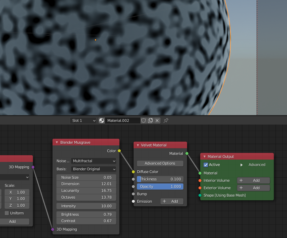This screenshot has width=287, height=238.
Task: Add an Exterior Volume node
Action: pos(253,188)
